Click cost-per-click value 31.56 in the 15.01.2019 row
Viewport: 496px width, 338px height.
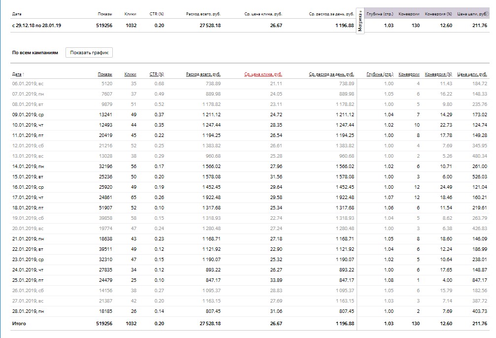tap(276, 176)
